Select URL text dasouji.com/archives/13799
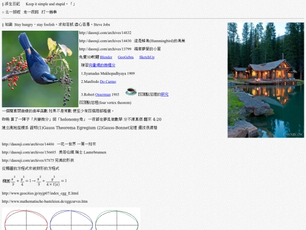The image size is (306, 230). point(105,49)
